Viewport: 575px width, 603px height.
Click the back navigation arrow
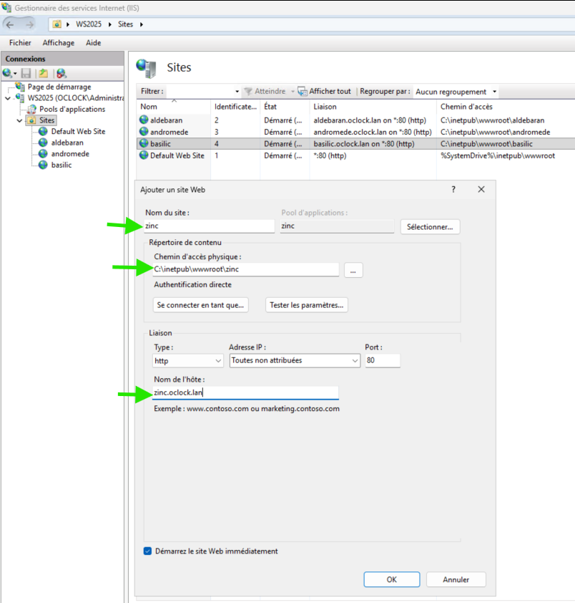10,24
